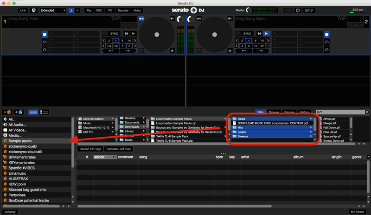
Task: Expand Loopmasters Sample Packs folder arrow
Action: (225, 119)
